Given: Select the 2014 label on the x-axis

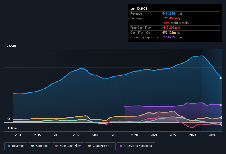Looking at the screenshot, I should pyautogui.click(x=18, y=135).
